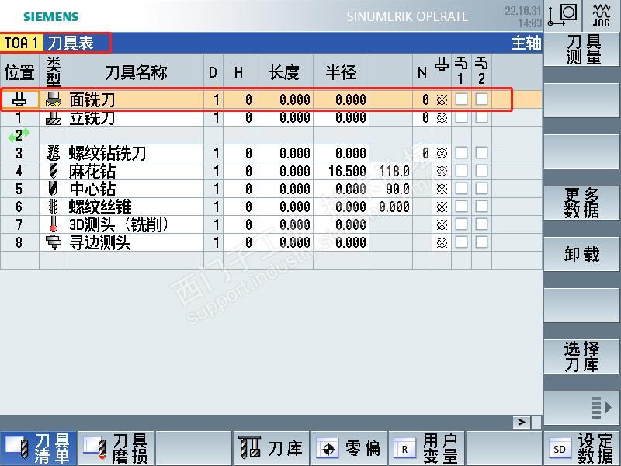Select the 寻边测头 tool name cell
621x466 pixels.
coord(136,242)
